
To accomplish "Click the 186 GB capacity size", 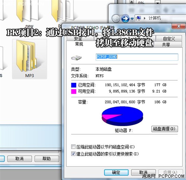I will click(160, 102).
